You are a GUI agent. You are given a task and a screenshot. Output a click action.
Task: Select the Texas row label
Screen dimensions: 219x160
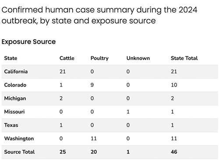11,125
